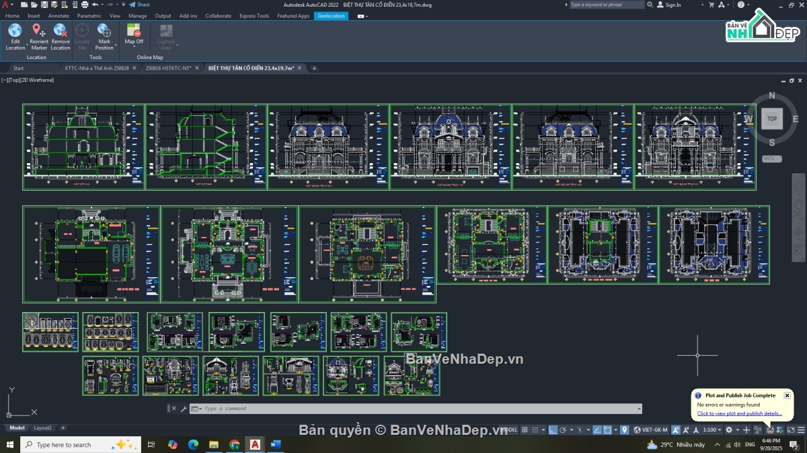This screenshot has height=453, width=807.
Task: Click the plot and publish details link
Action: pyautogui.click(x=739, y=413)
